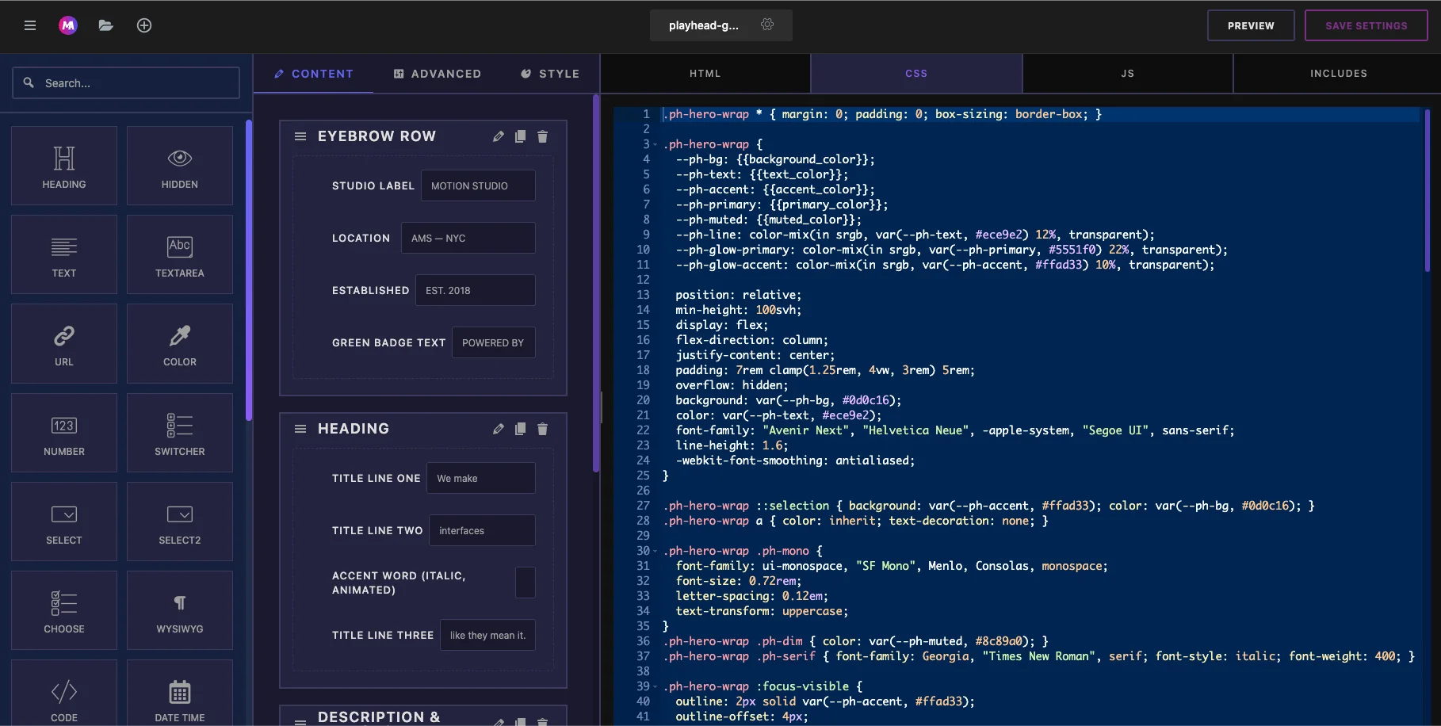Edit the Title Line Two input

483,530
